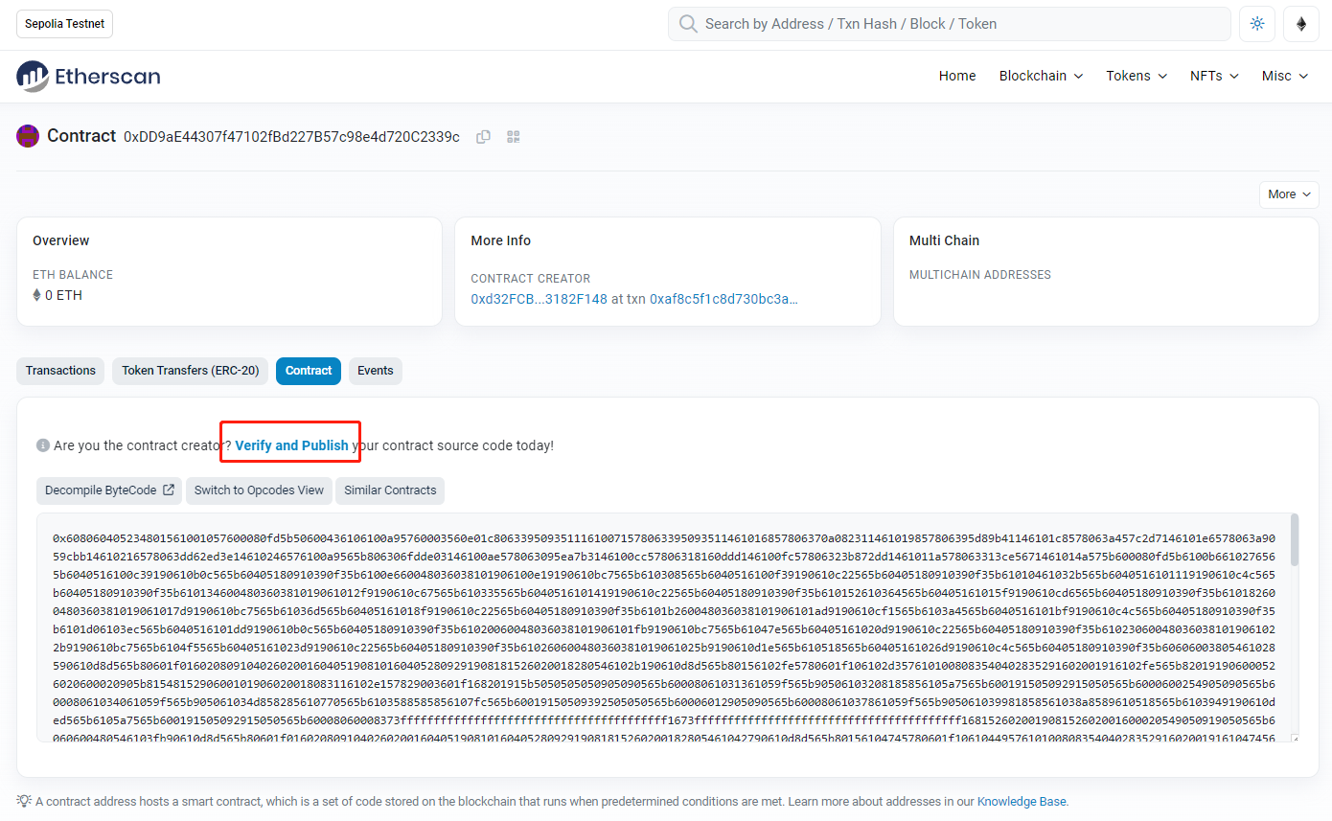Click the More Info card heading
Viewport: 1332px width, 821px height.
point(500,240)
